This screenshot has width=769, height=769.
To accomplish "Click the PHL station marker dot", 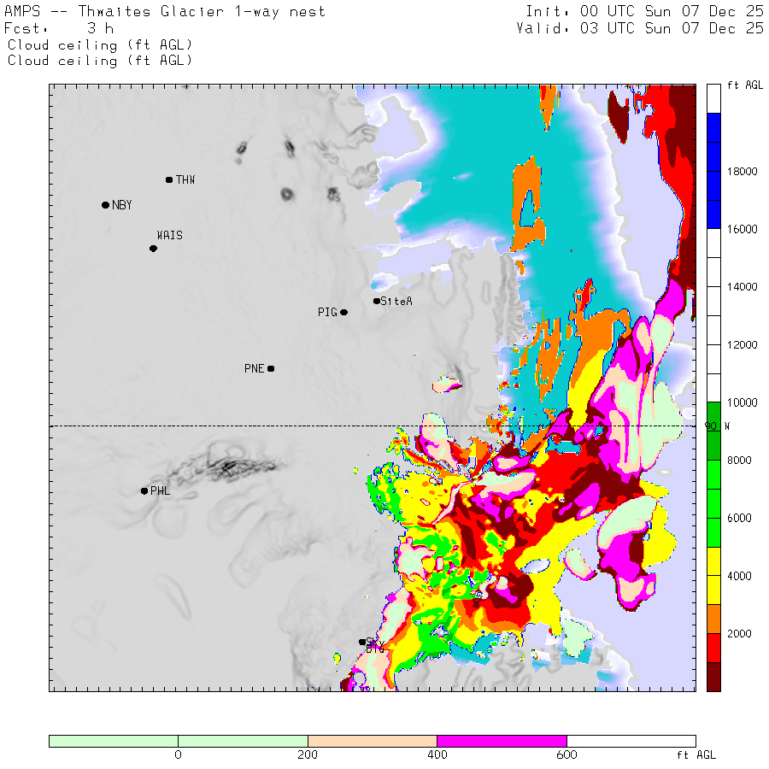I will [144, 491].
